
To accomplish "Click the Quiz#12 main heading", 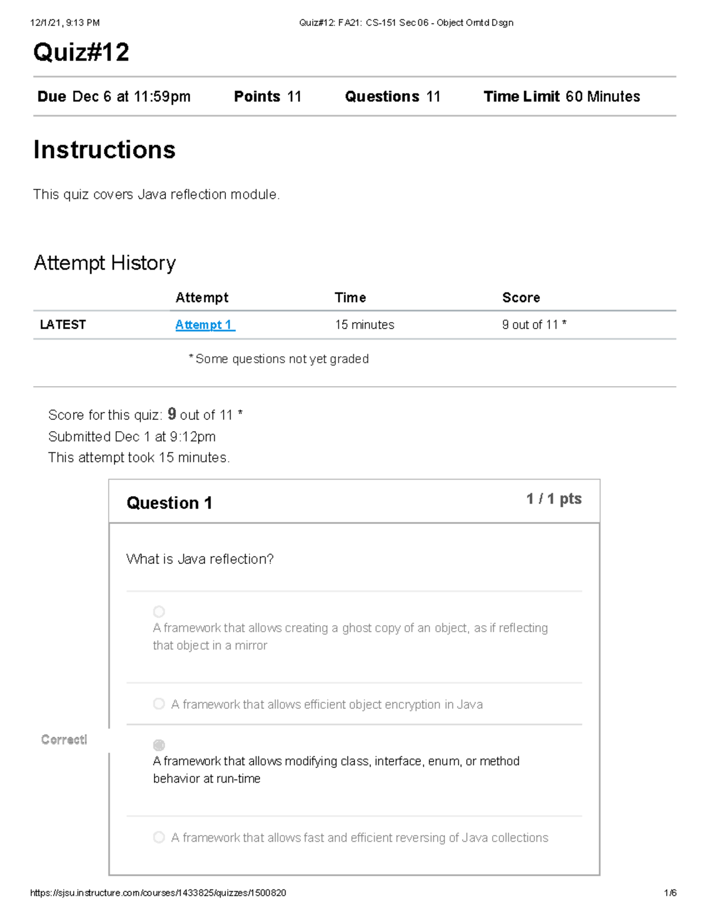I will [x=81, y=52].
